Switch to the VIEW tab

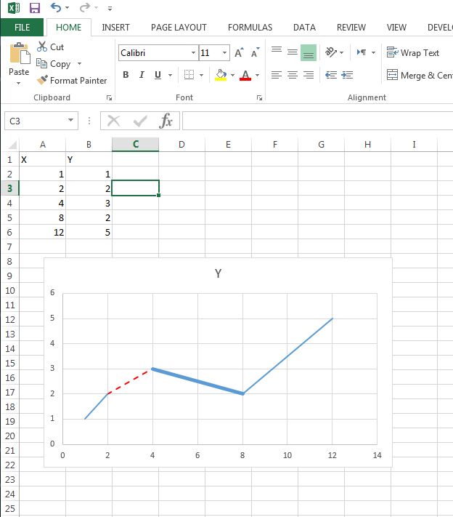[x=396, y=28]
